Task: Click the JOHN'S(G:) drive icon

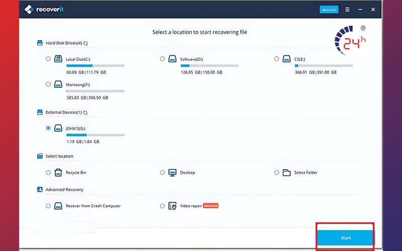Action: coord(58,128)
